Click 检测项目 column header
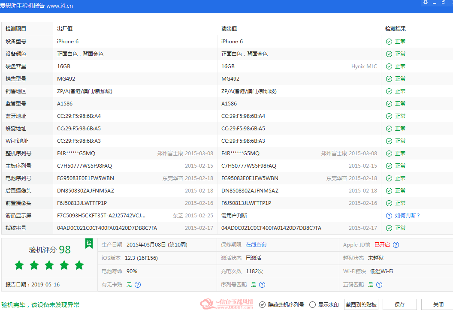Image resolution: width=453 pixels, height=313 pixels. click(16, 29)
